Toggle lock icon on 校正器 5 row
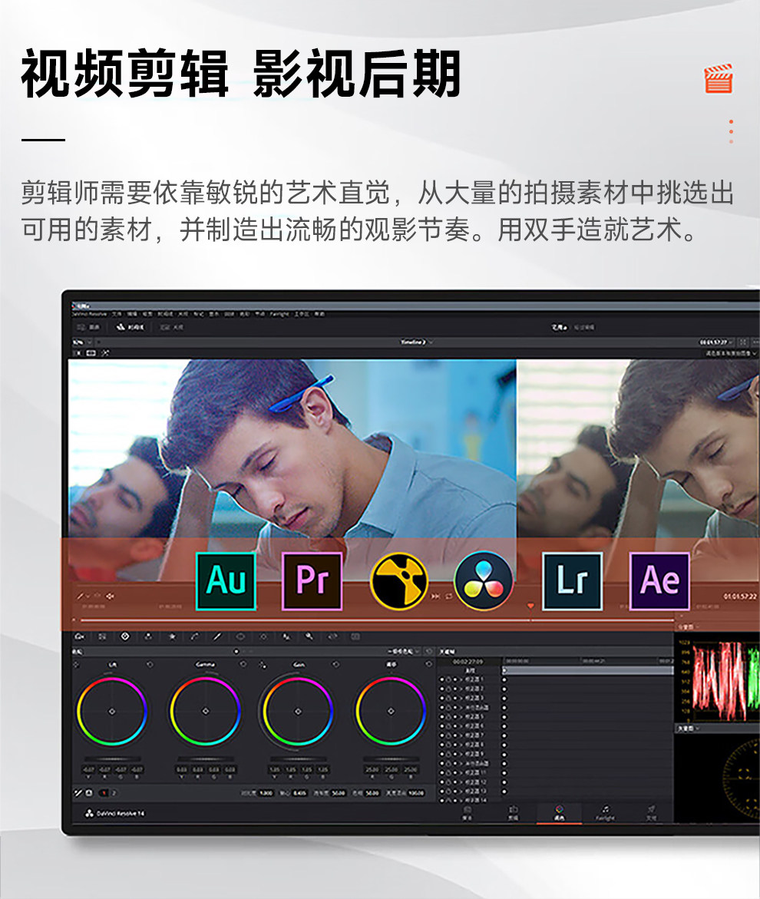 448,717
